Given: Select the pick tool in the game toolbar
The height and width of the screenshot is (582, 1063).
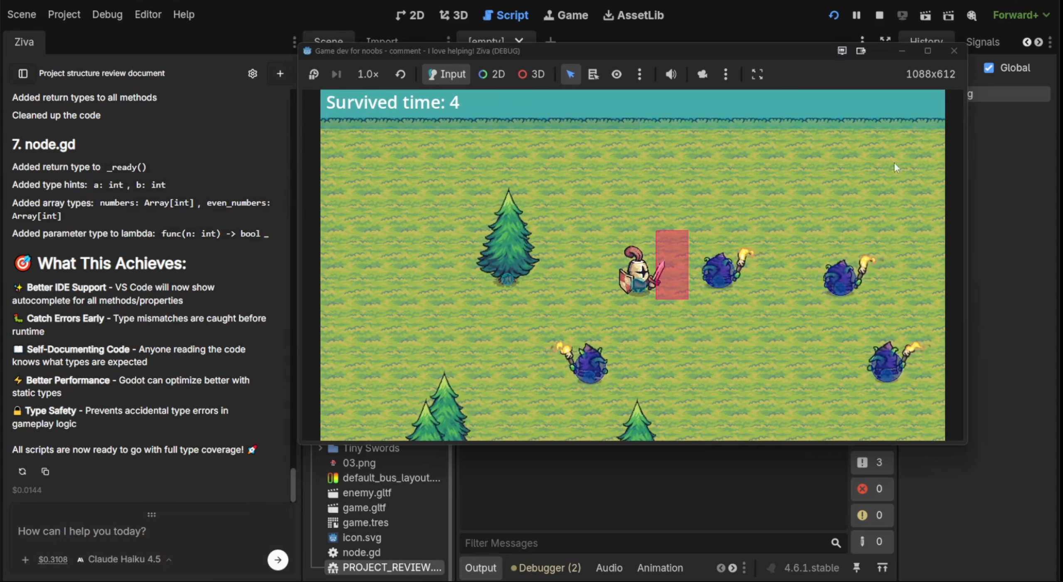Looking at the screenshot, I should click(570, 74).
